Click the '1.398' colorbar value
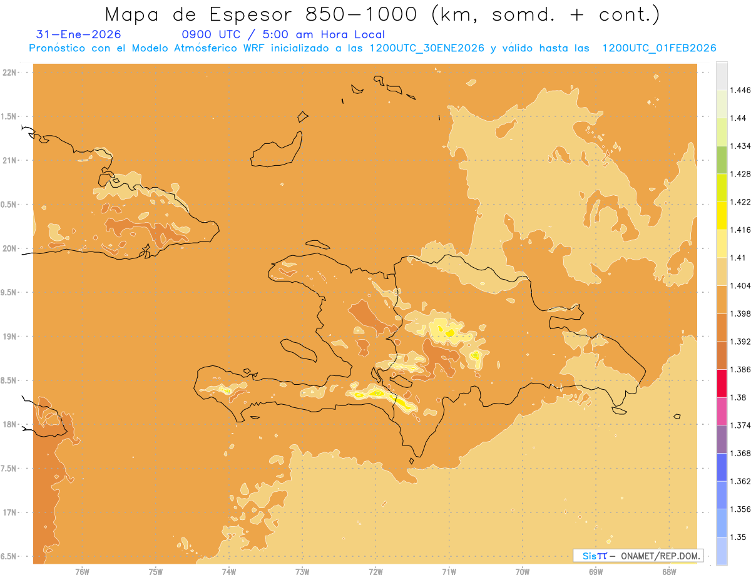 tap(740, 314)
